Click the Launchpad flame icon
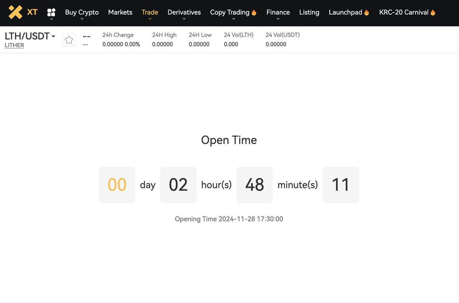This screenshot has width=459, height=303. pyautogui.click(x=366, y=12)
